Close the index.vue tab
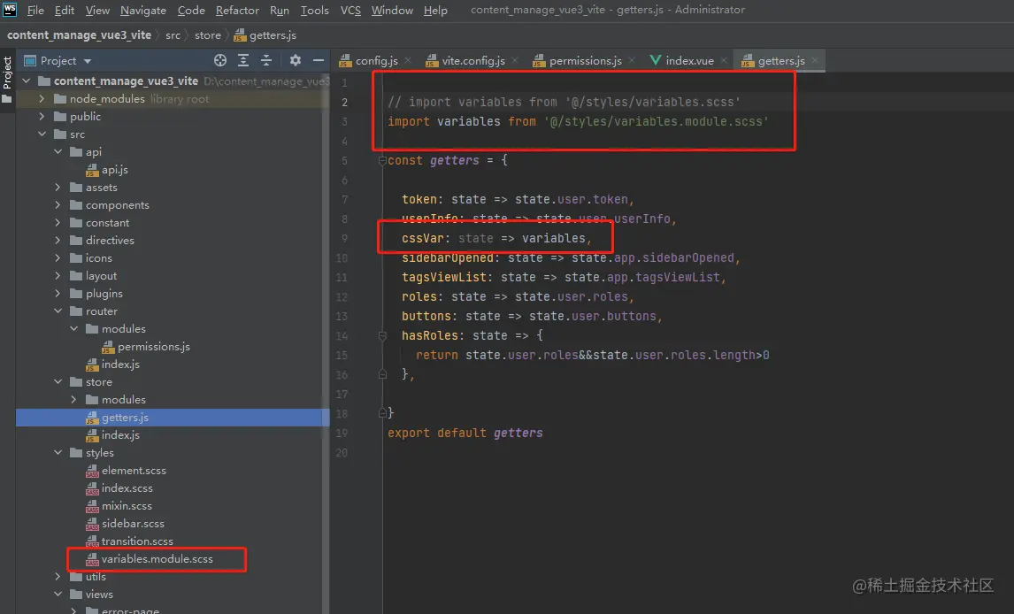The image size is (1014, 614). 724,60
